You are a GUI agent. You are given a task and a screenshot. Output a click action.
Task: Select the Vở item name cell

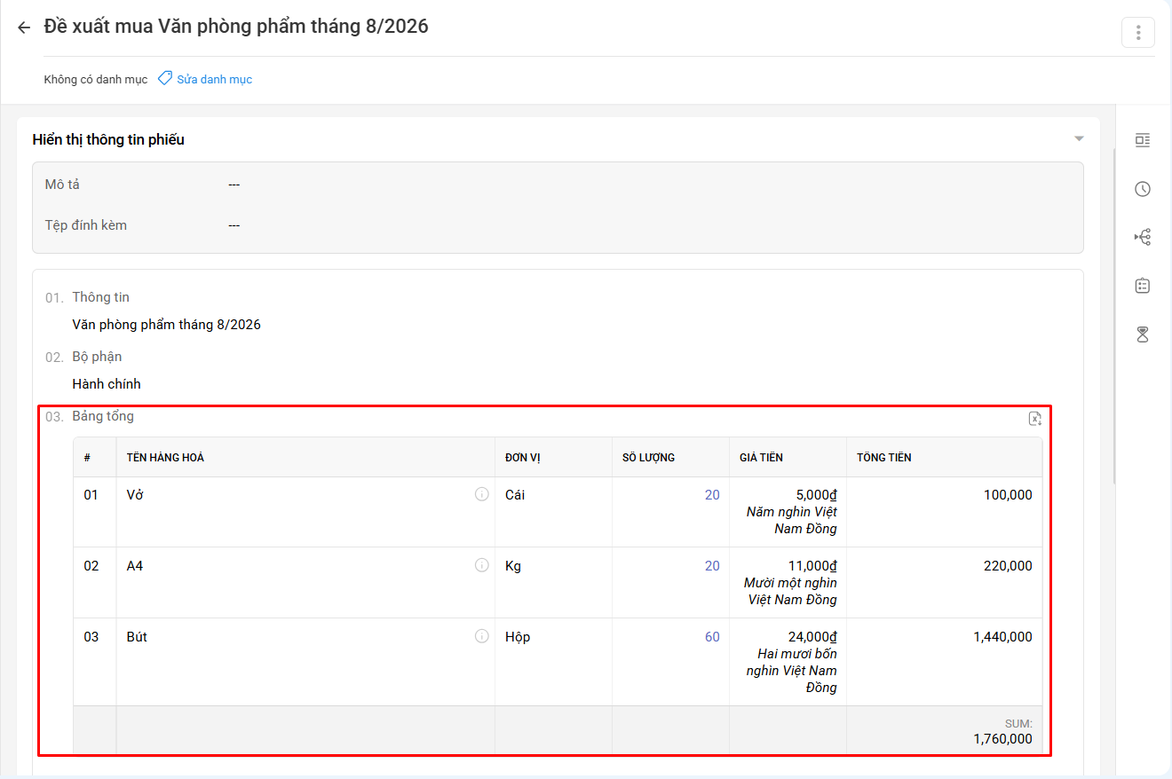pyautogui.click(x=305, y=512)
